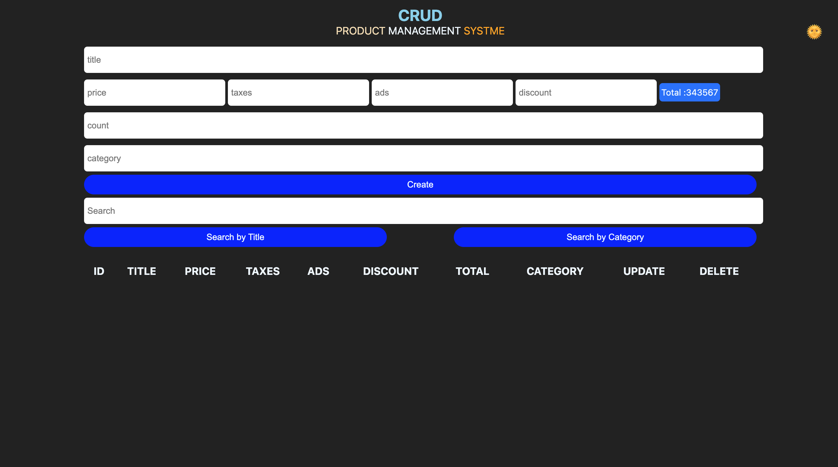Select the ads input field
This screenshot has width=838, height=467.
(x=442, y=93)
